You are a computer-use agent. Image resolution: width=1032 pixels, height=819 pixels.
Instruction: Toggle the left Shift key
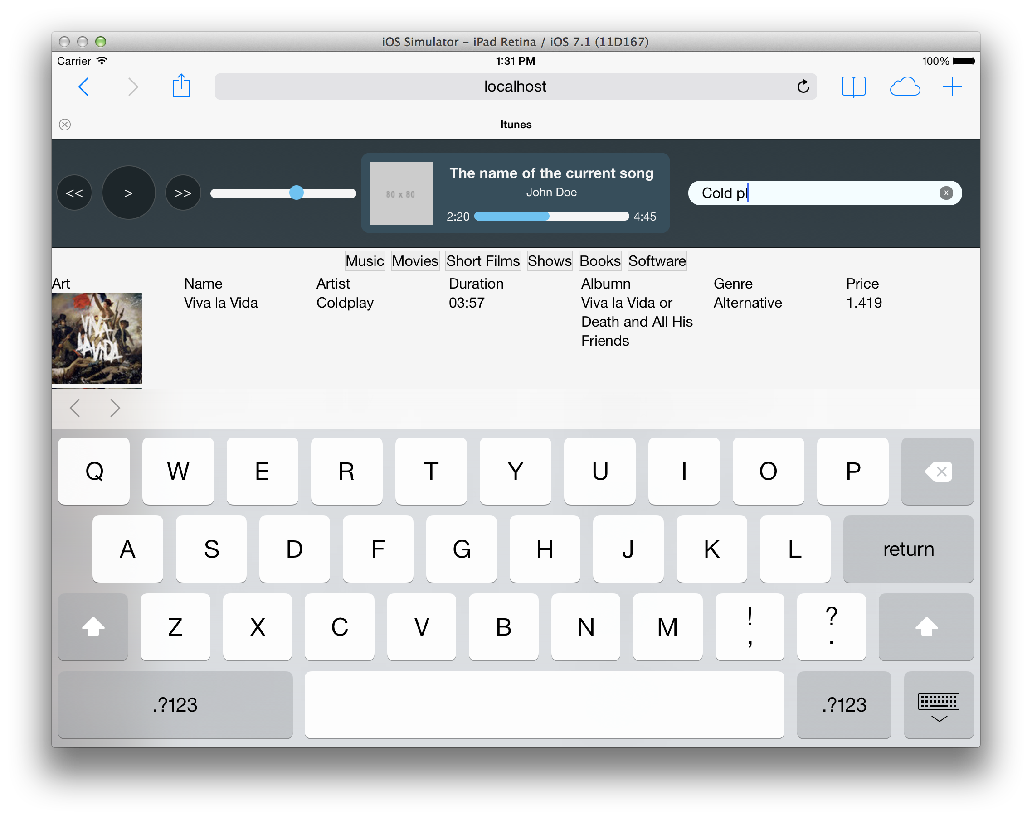[93, 627]
